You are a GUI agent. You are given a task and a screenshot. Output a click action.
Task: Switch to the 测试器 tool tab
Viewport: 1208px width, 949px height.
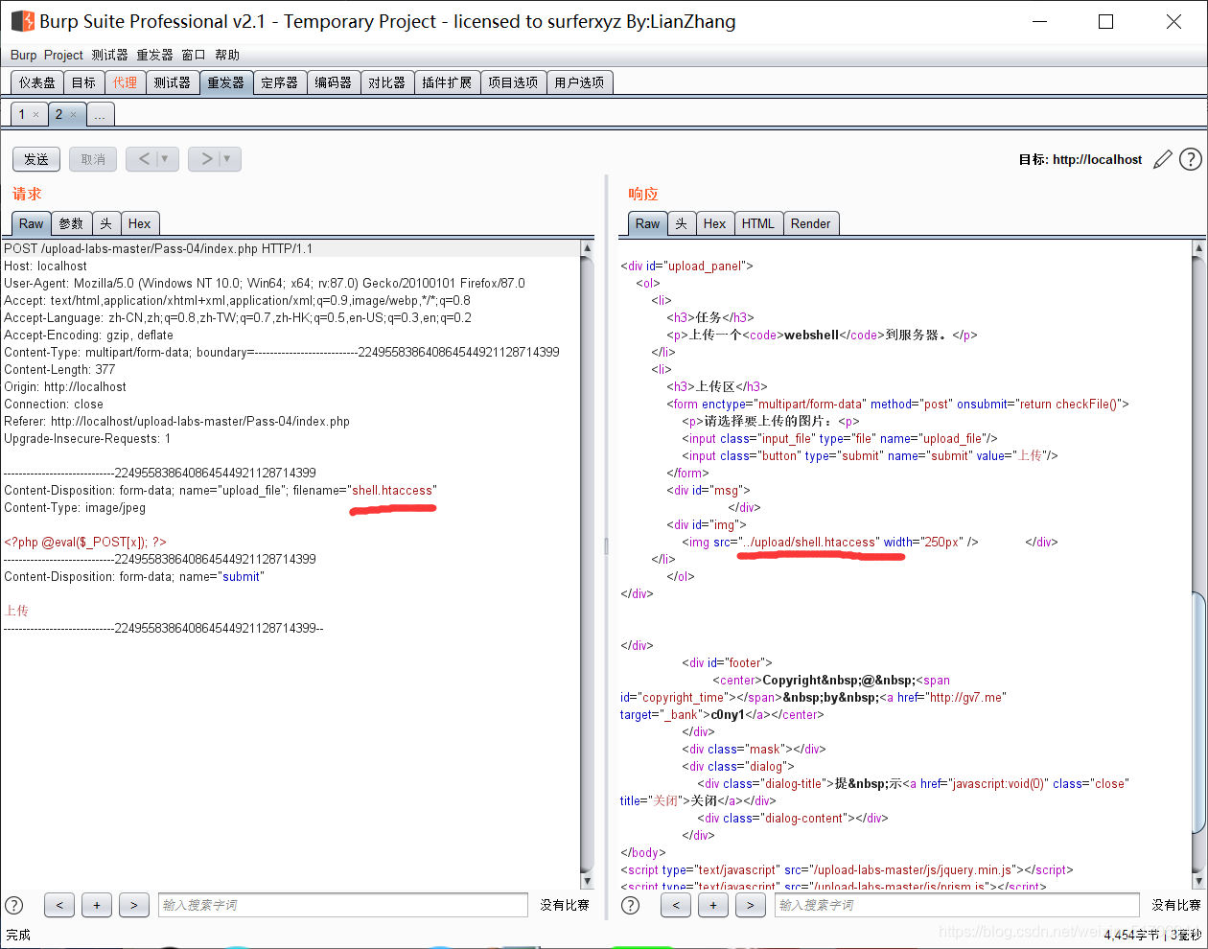(173, 82)
